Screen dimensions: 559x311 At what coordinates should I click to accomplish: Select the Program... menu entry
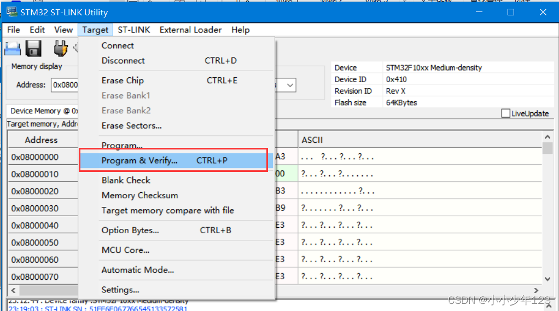pos(177,145)
